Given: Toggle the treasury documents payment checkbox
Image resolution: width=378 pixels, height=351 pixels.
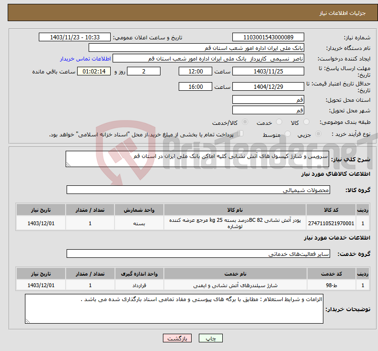Looking at the screenshot, I should tap(241, 134).
